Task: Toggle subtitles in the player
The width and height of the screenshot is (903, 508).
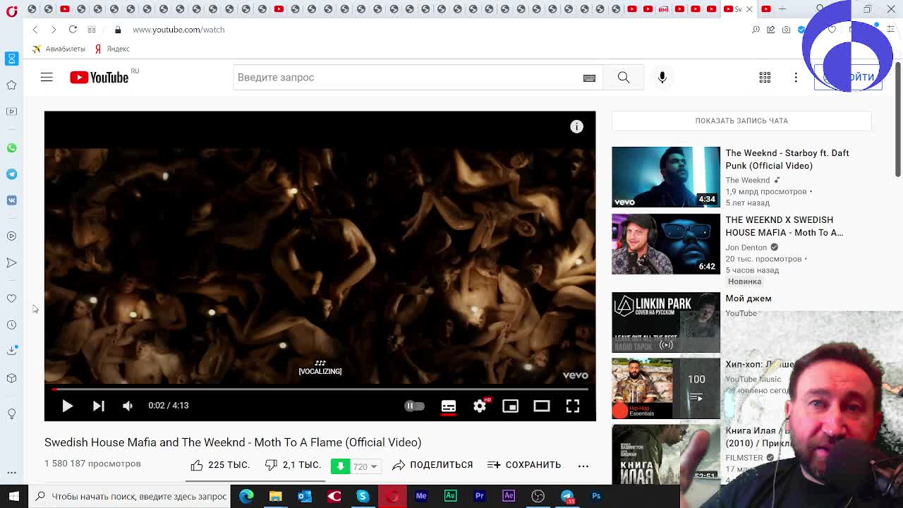Action: pyautogui.click(x=449, y=406)
